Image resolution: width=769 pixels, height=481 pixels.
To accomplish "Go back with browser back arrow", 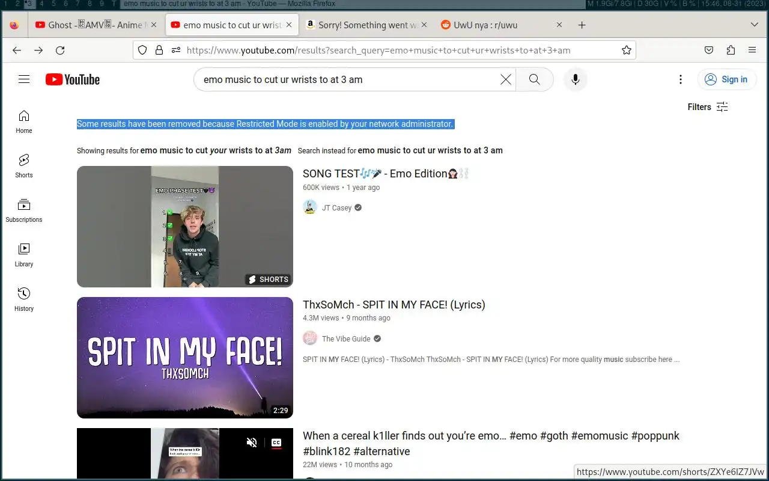I will [17, 51].
